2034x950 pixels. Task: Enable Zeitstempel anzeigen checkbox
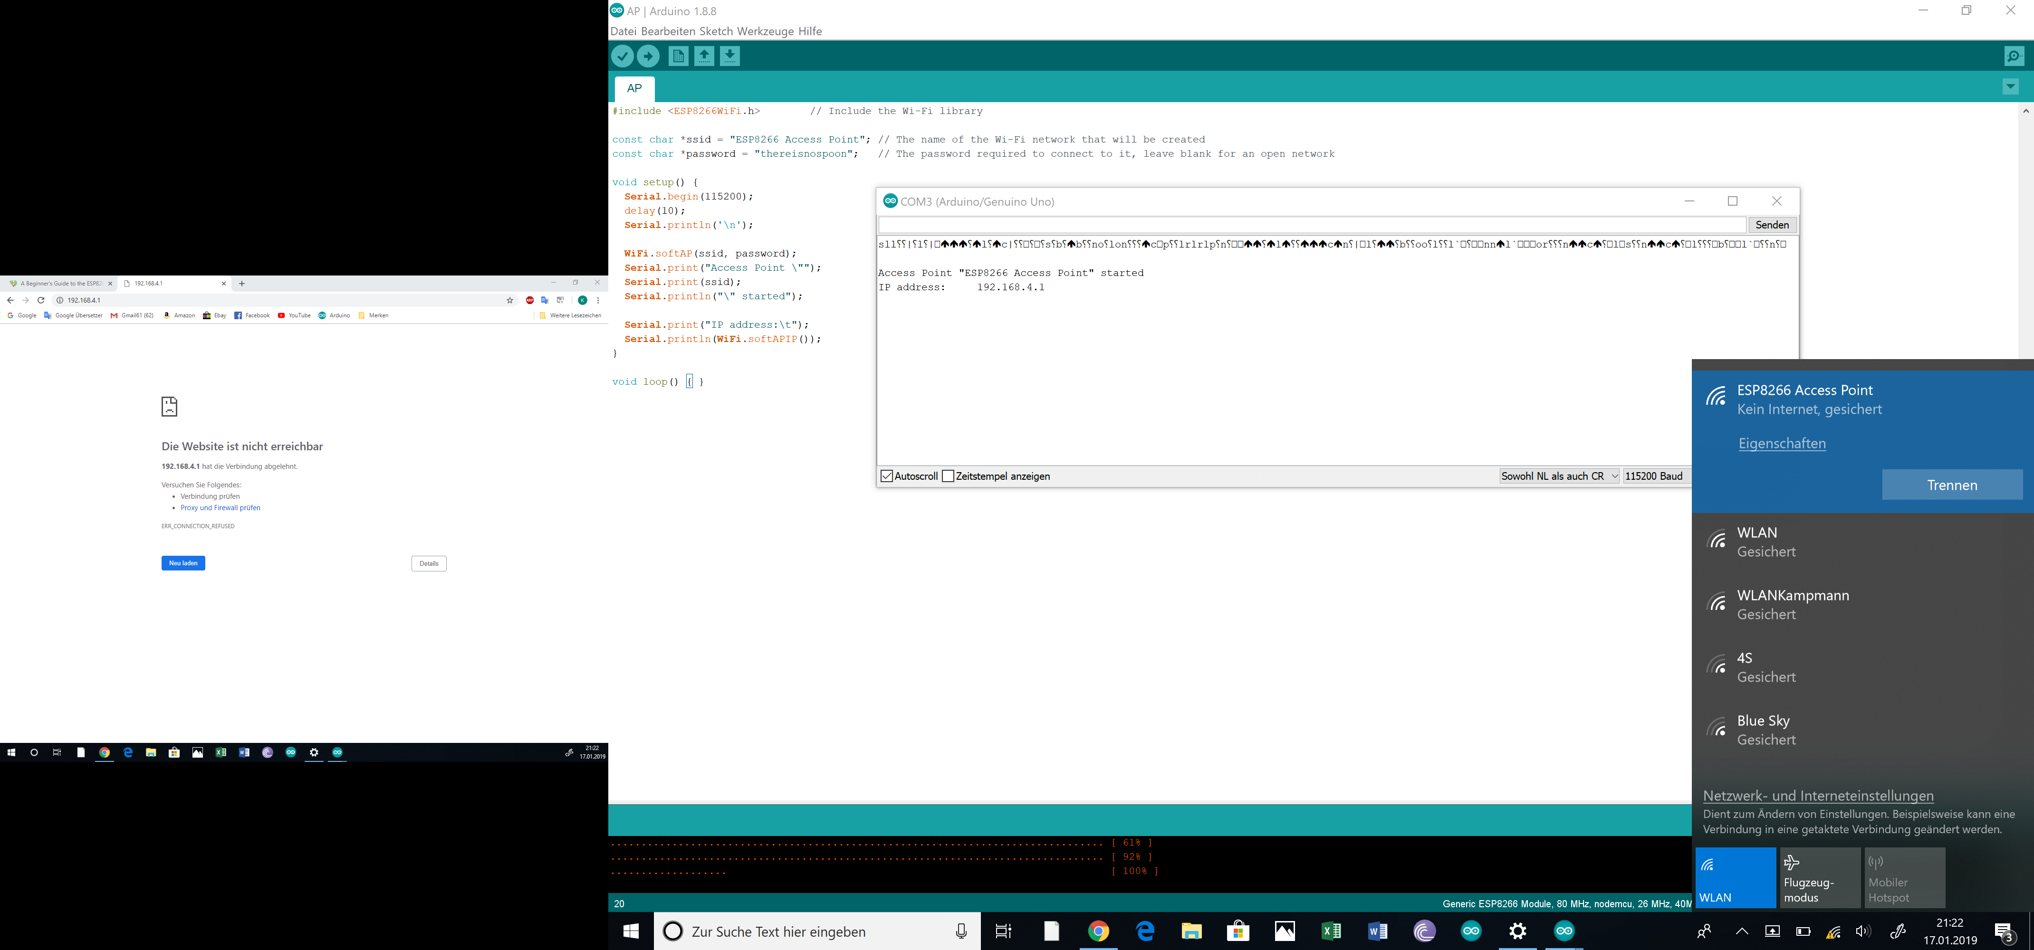click(x=948, y=476)
